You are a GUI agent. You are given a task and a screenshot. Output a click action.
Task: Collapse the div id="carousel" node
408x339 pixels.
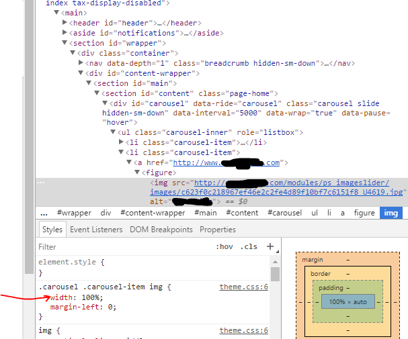[105, 103]
